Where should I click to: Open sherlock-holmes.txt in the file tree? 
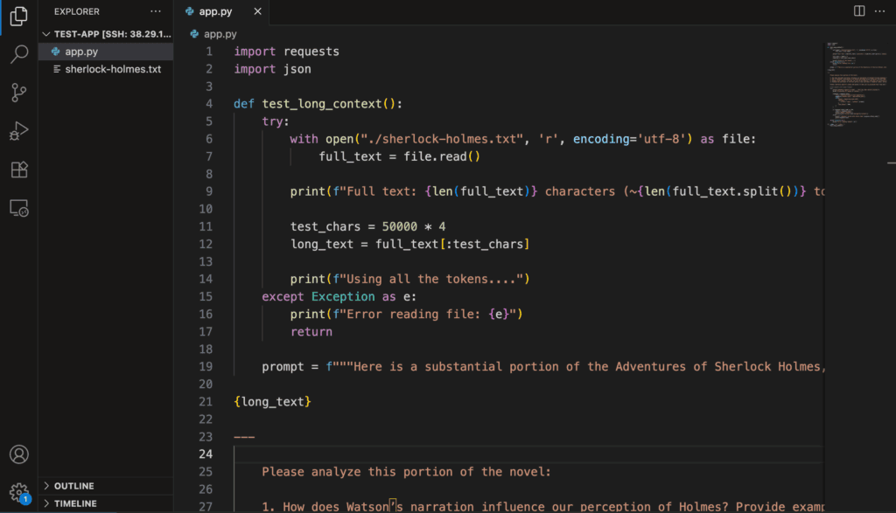pyautogui.click(x=113, y=69)
